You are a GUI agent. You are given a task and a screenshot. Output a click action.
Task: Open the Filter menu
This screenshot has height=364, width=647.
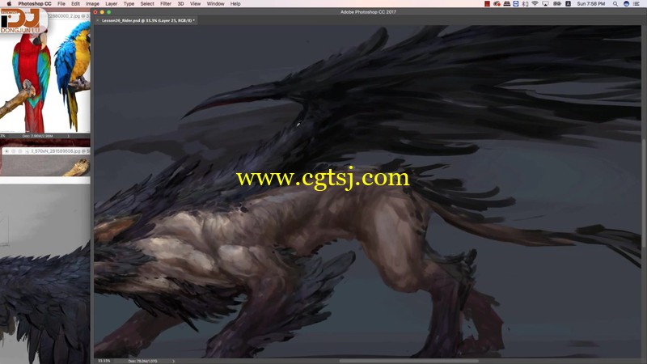click(x=166, y=4)
